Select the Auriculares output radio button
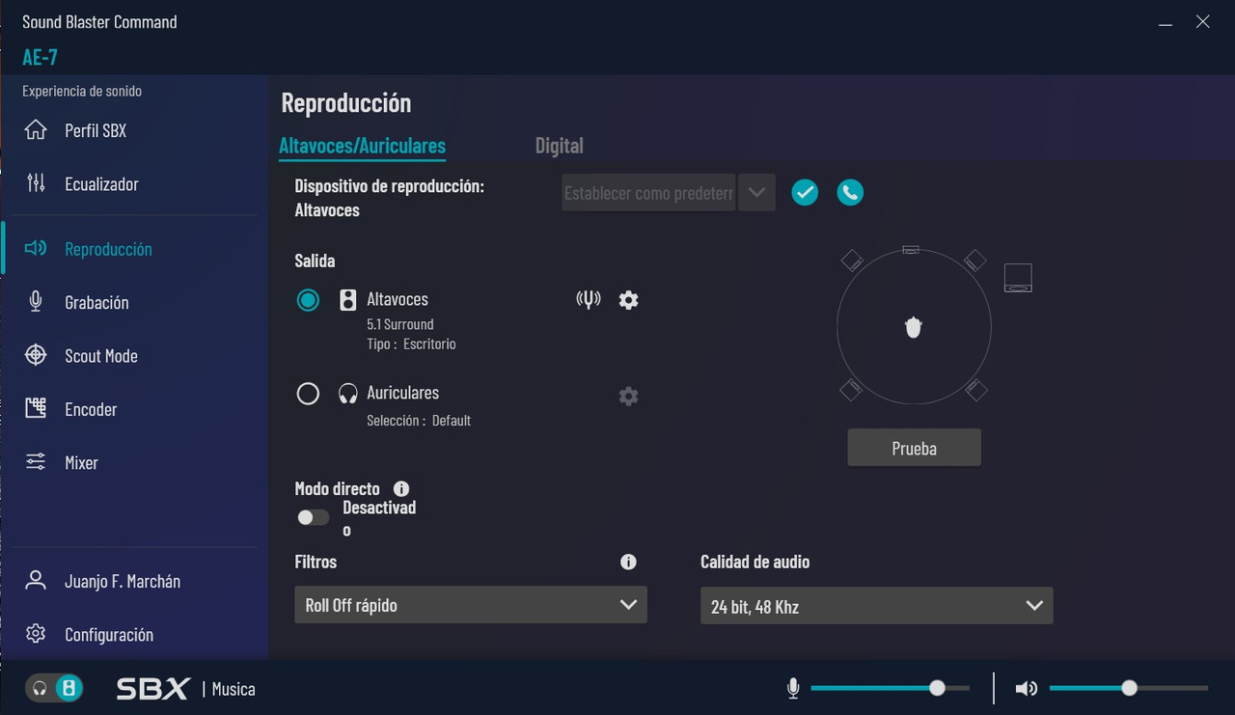Screen dimensions: 1235x715 (308, 394)
